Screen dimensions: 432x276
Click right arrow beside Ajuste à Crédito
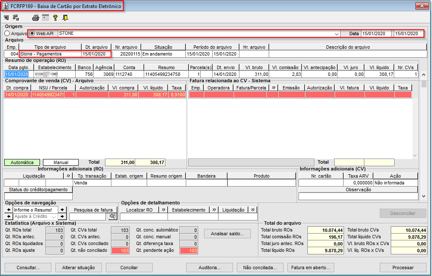(62, 217)
